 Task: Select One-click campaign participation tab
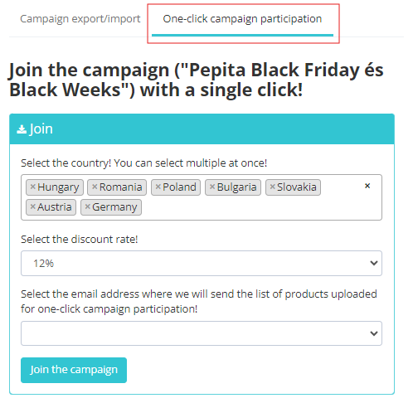pos(242,19)
